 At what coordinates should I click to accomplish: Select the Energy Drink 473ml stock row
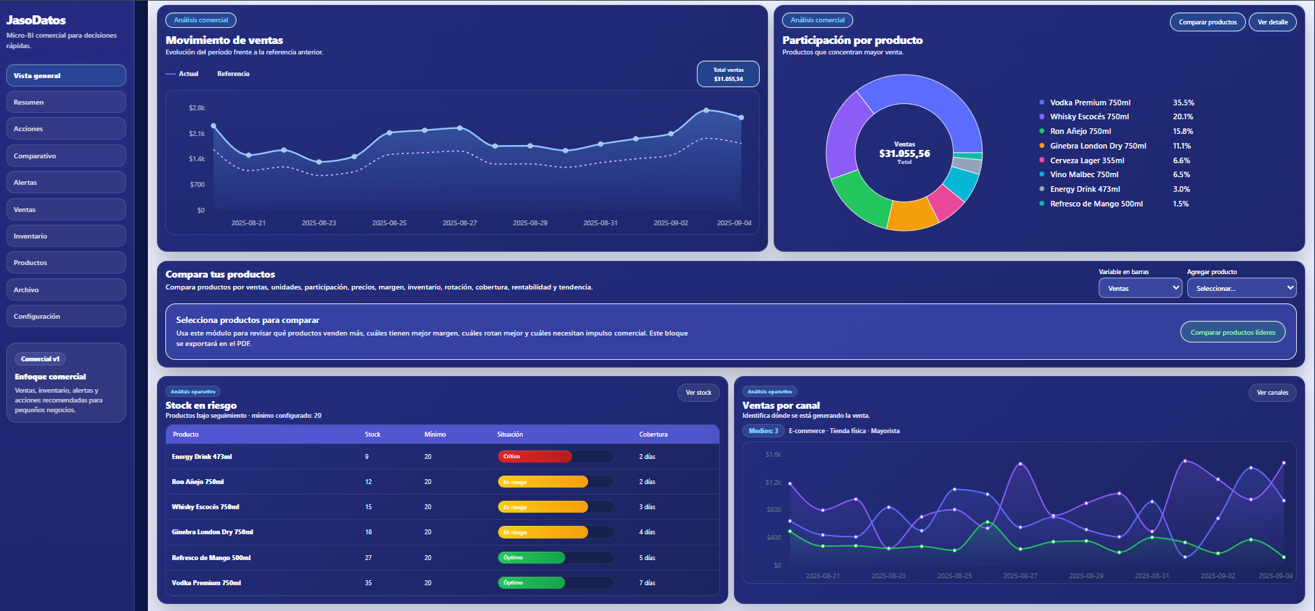[442, 456]
